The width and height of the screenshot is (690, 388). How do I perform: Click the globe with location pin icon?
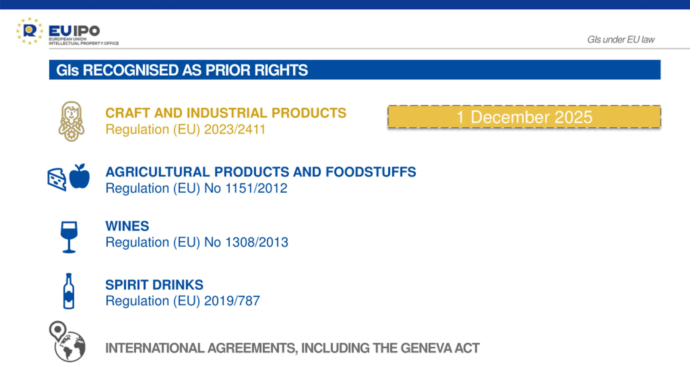coord(67,341)
